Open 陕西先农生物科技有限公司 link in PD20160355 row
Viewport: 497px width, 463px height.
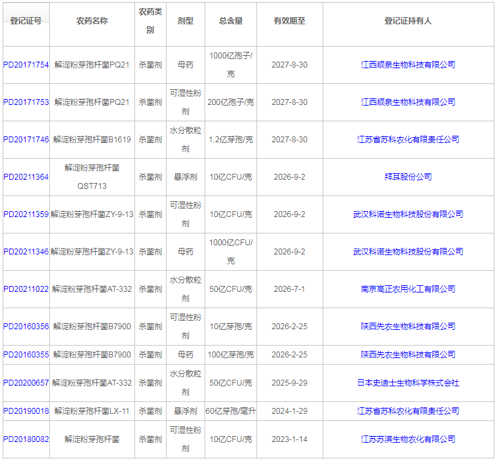click(408, 355)
